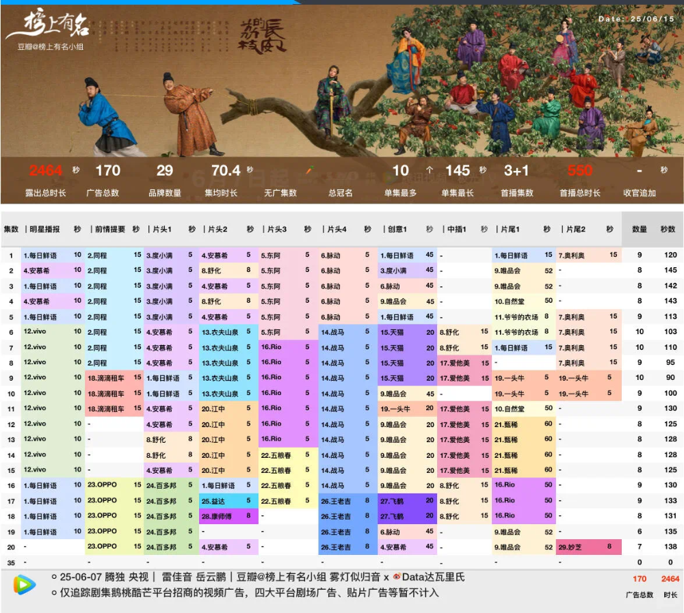Select the 创意1 column header
Screen dimensions: 684x613
397,229
